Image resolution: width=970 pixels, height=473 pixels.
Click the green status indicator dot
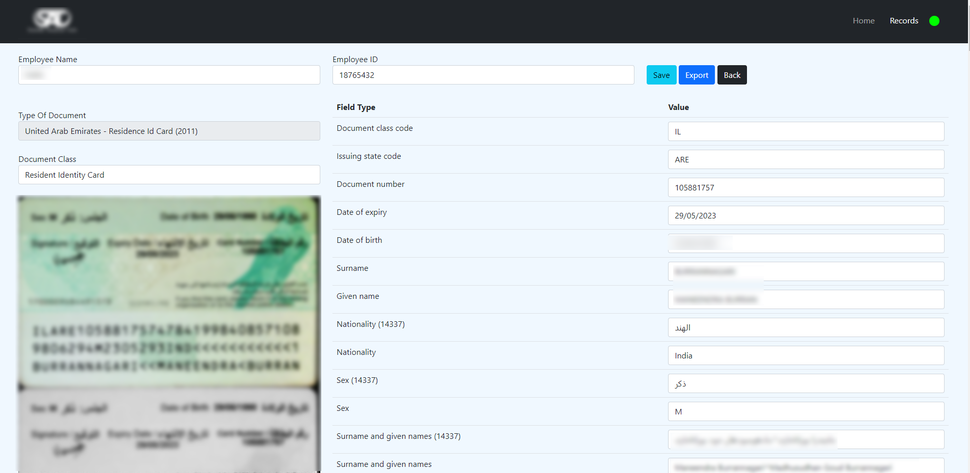(935, 21)
